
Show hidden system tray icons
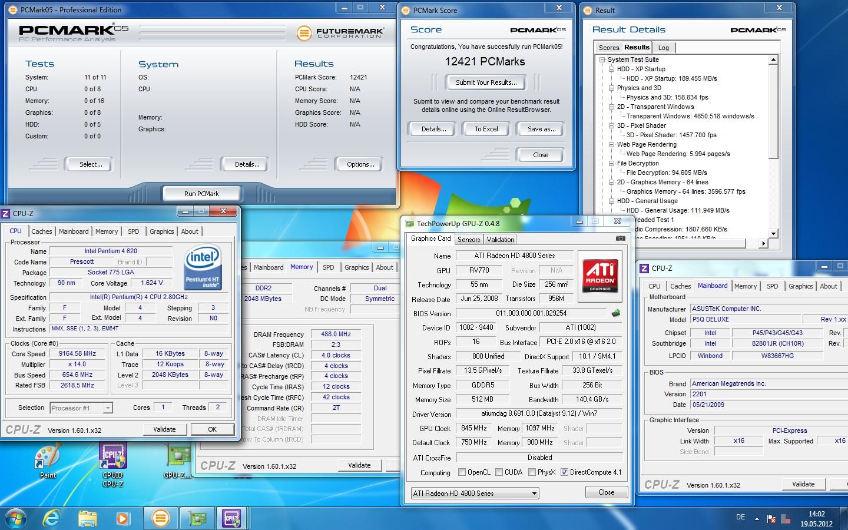(x=757, y=519)
